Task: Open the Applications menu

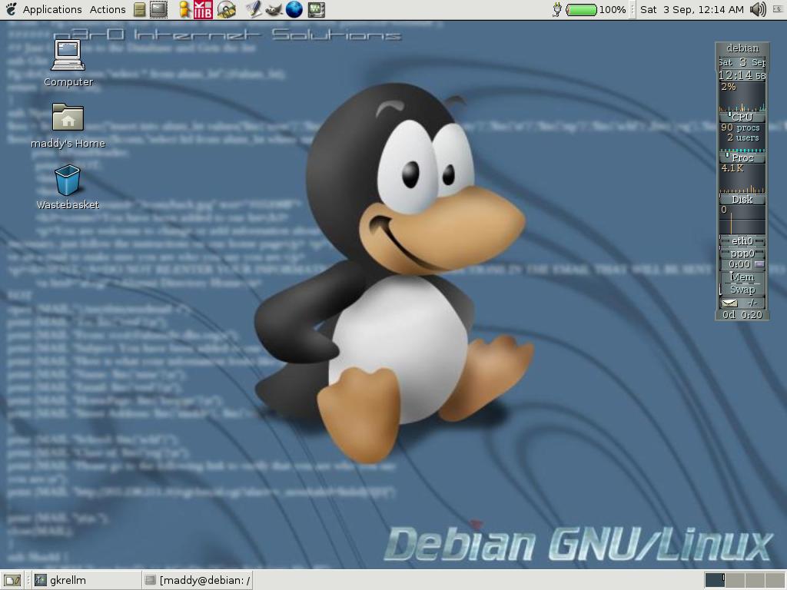Action: pyautogui.click(x=52, y=9)
